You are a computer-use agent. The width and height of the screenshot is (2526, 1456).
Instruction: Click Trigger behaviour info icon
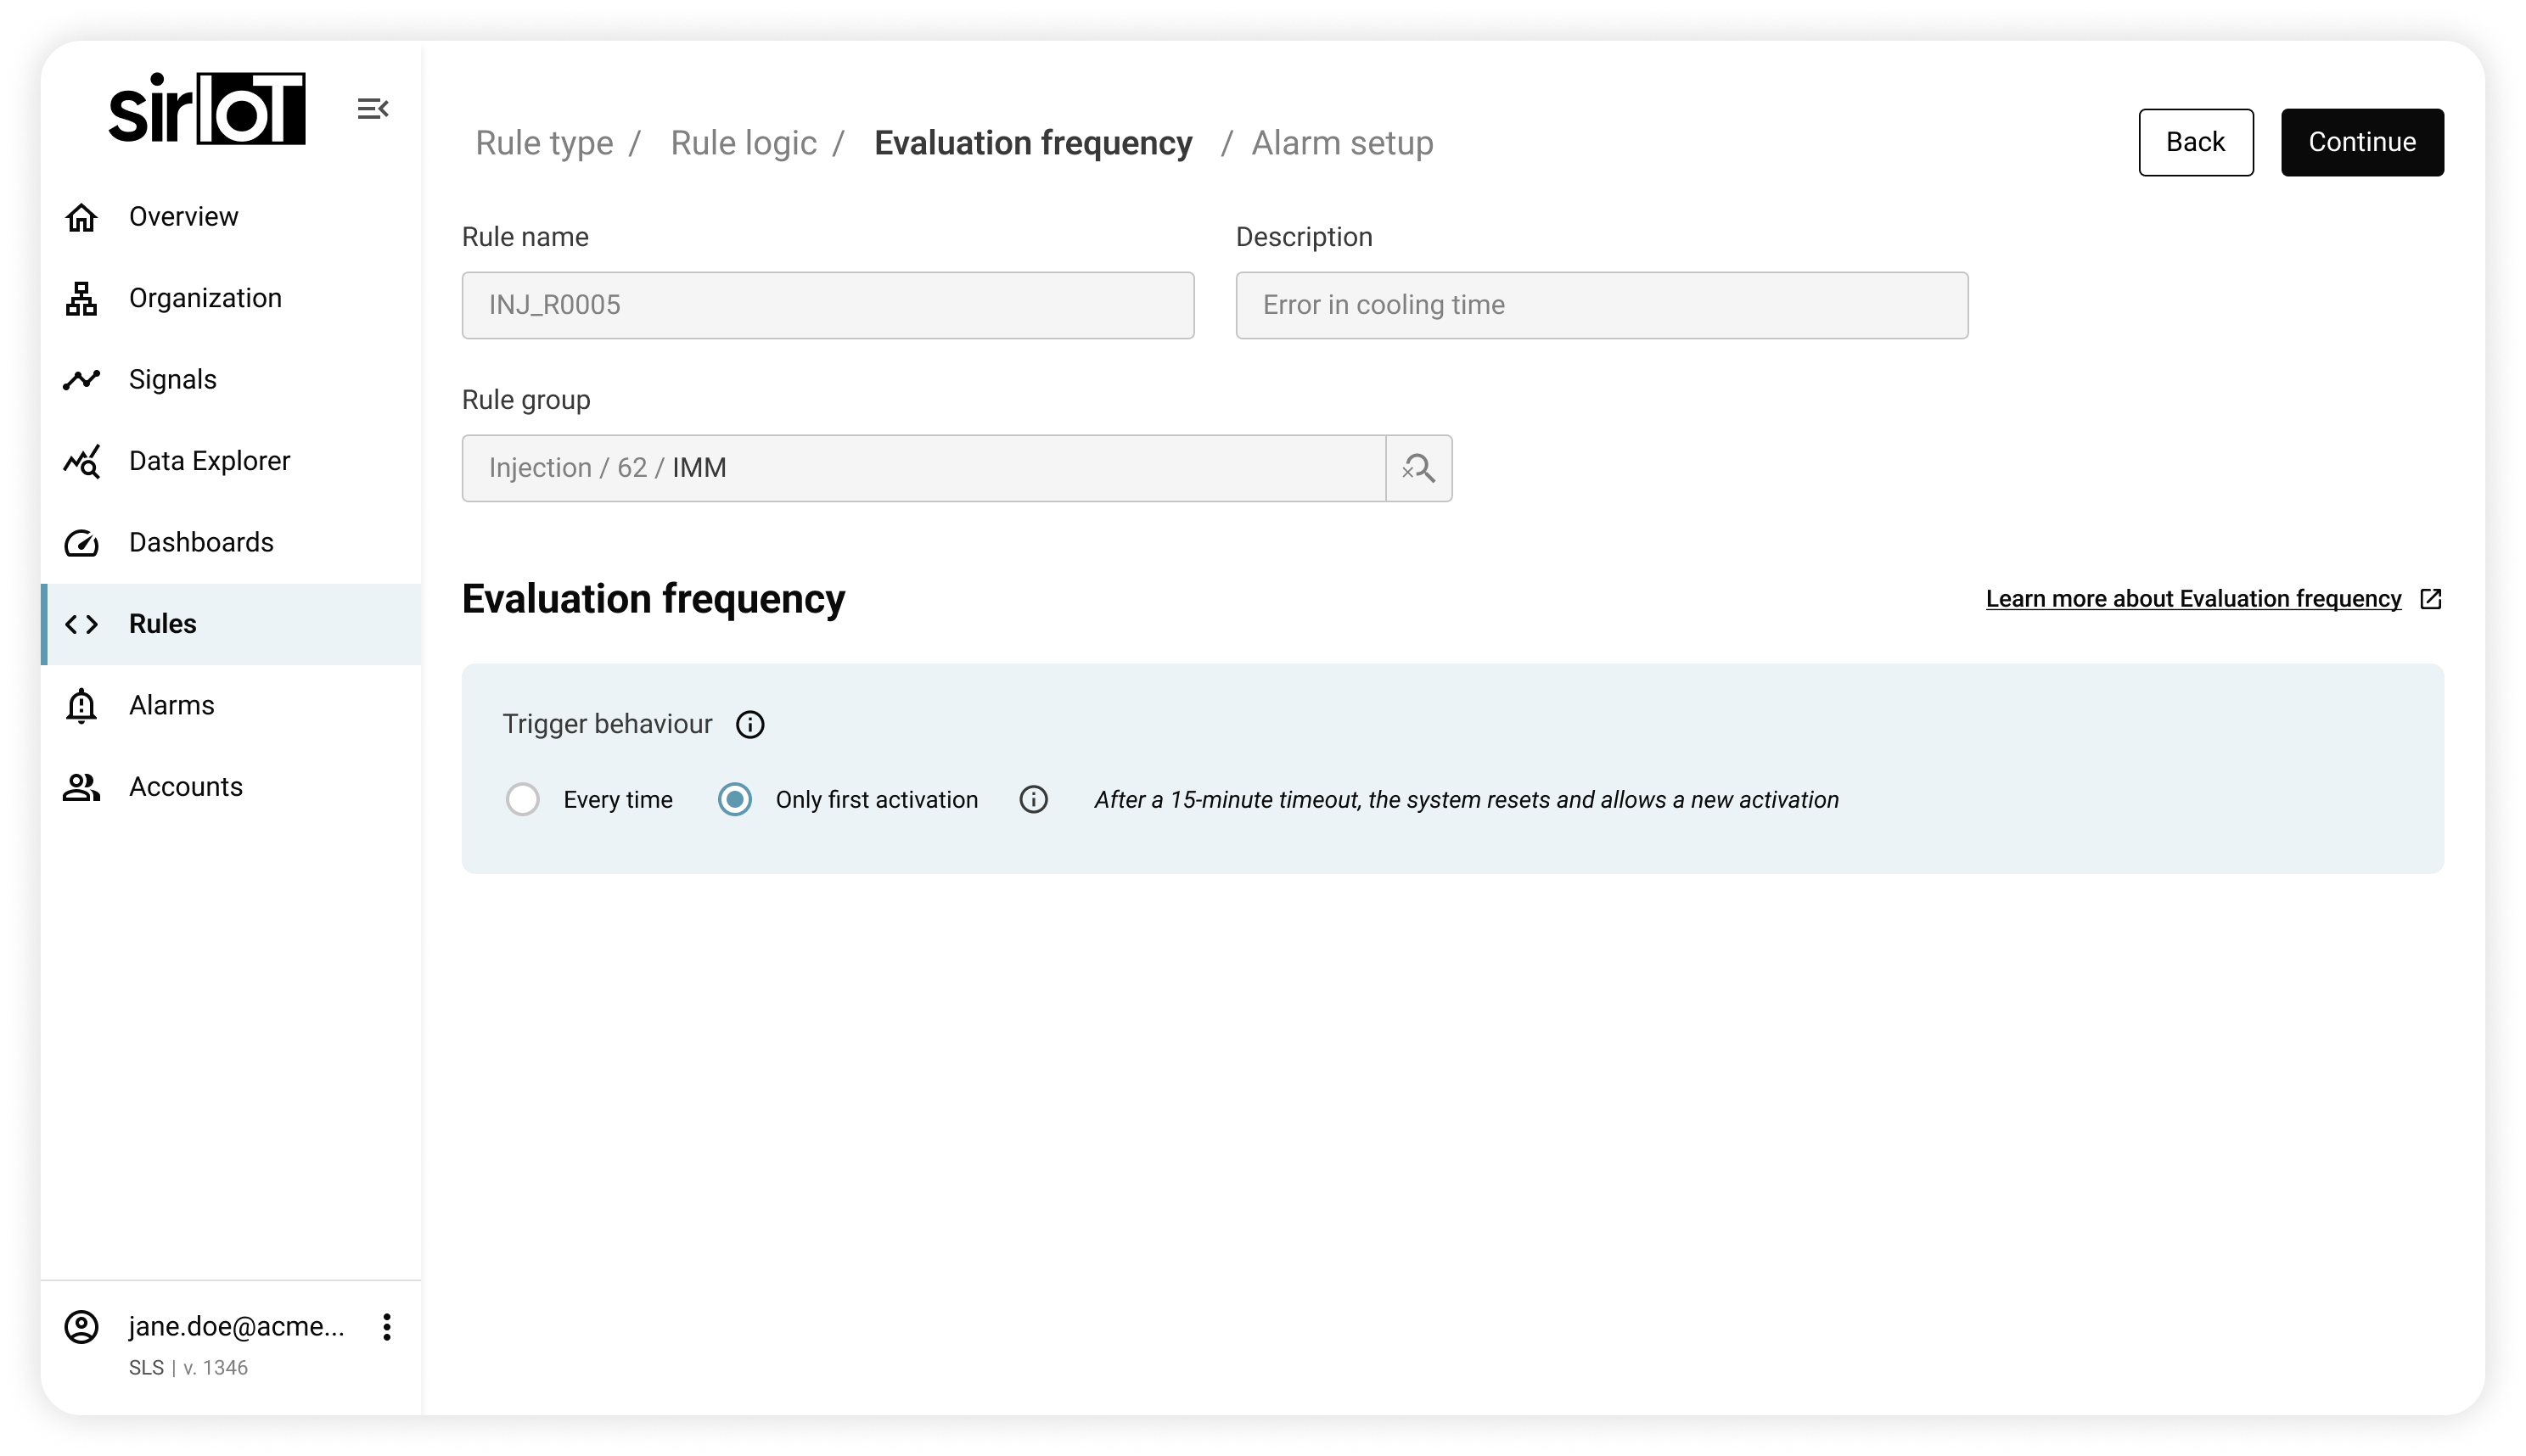click(749, 725)
